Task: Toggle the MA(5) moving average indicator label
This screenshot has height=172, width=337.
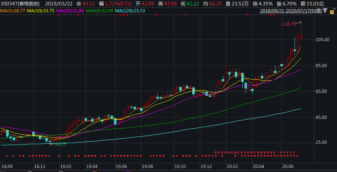Action: (13, 11)
